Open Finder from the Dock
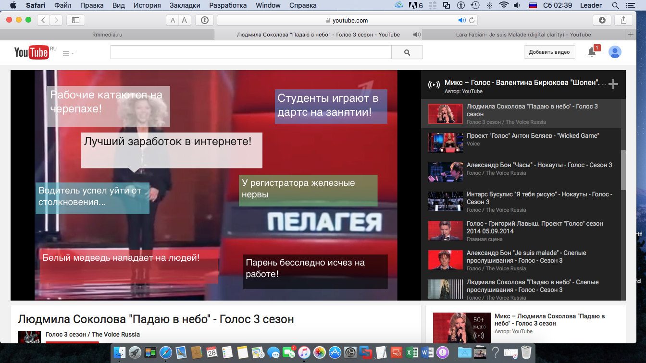Viewport: 646px width, 363px height. click(120, 353)
